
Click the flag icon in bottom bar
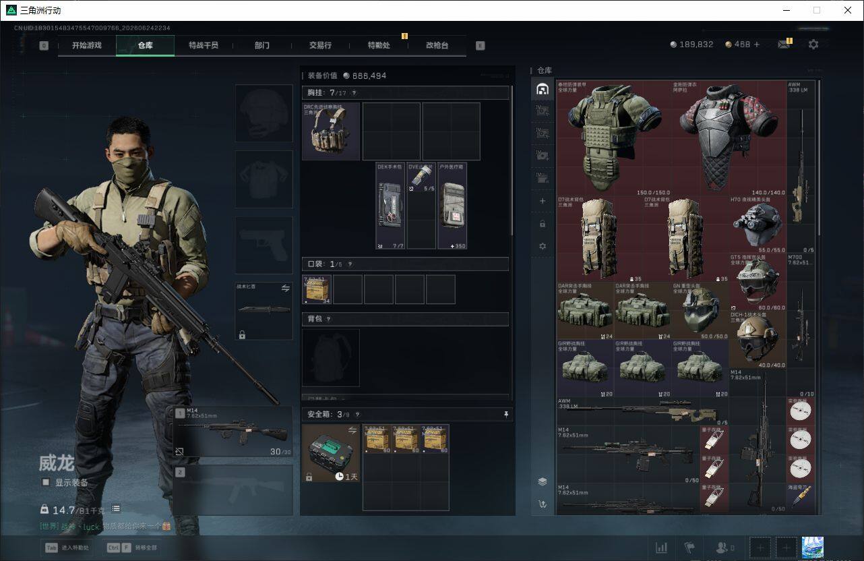689,548
